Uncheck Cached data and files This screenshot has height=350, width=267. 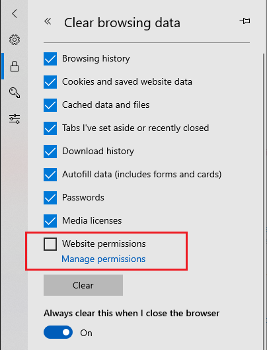50,105
